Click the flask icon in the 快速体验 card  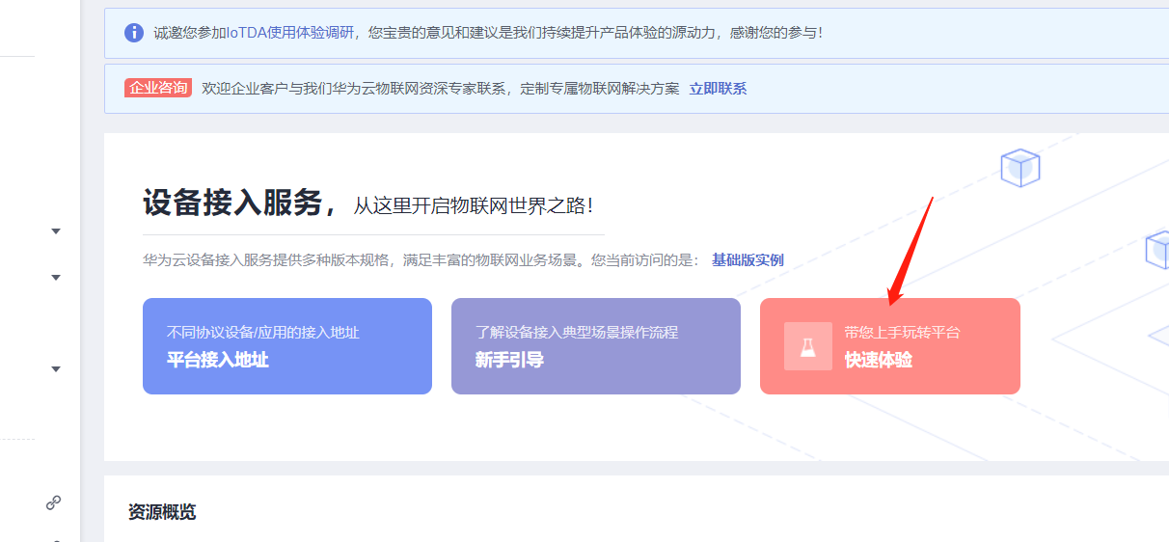tap(808, 346)
